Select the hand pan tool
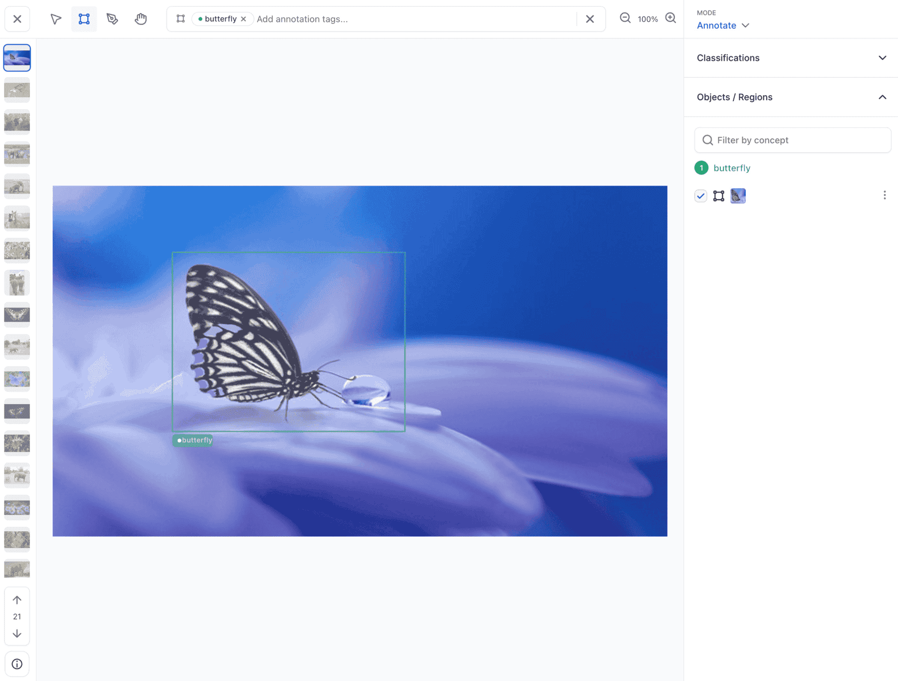Screen dimensions: 898x681 [x=141, y=19]
